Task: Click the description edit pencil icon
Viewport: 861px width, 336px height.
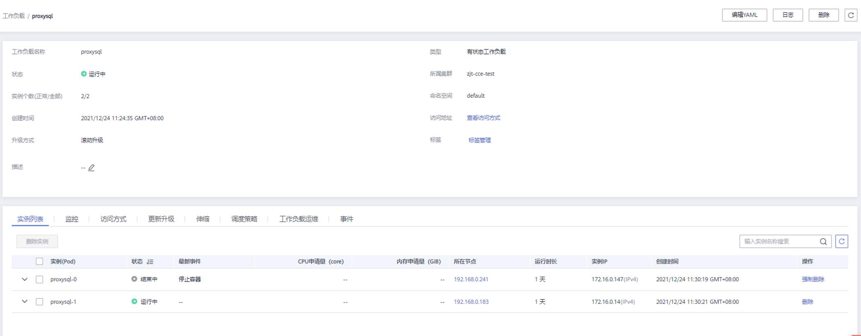Action: pyautogui.click(x=91, y=168)
